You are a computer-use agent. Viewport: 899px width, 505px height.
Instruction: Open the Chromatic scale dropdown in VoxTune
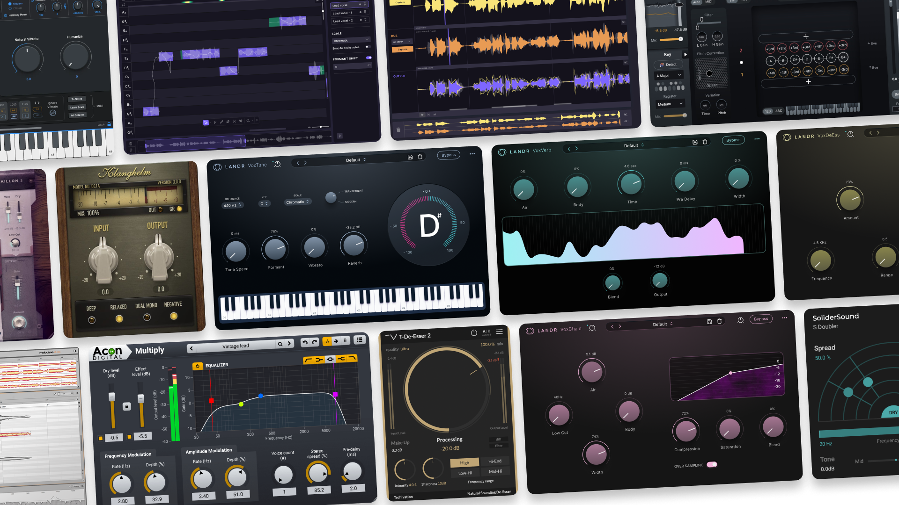297,202
